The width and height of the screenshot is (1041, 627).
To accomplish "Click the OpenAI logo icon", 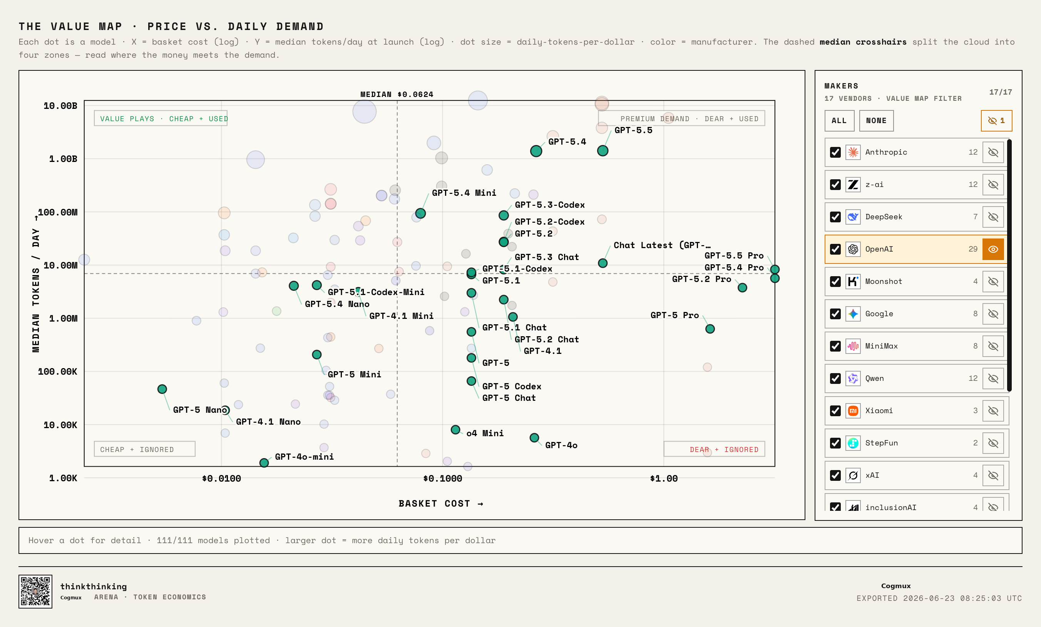I will tap(853, 249).
